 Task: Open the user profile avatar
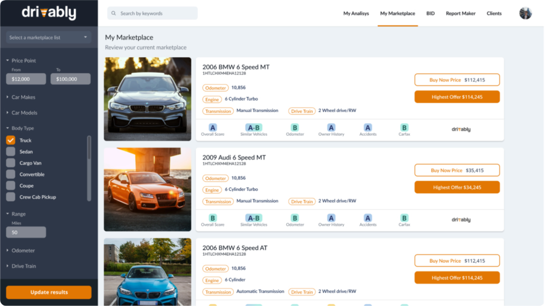tap(525, 13)
